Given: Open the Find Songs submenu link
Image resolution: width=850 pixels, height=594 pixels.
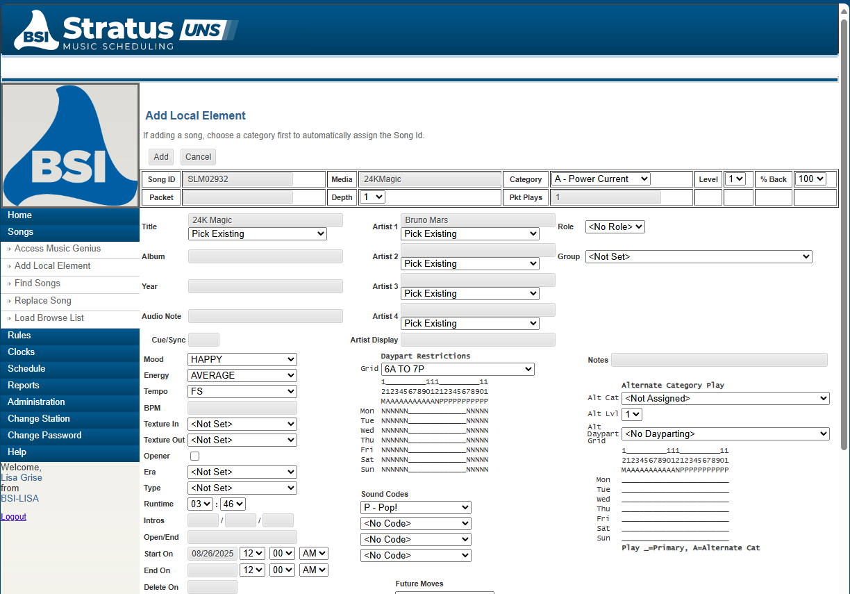Looking at the screenshot, I should [x=37, y=283].
